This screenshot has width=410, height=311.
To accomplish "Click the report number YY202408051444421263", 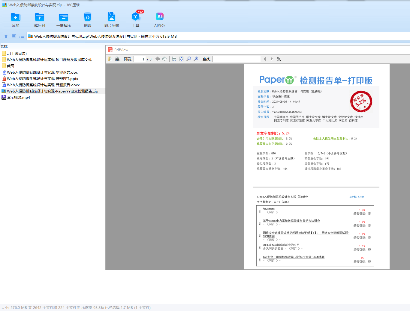I will (287, 112).
